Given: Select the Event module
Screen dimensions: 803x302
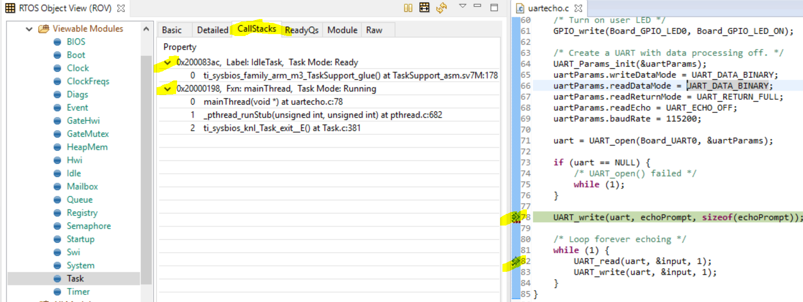Looking at the screenshot, I should pos(77,108).
